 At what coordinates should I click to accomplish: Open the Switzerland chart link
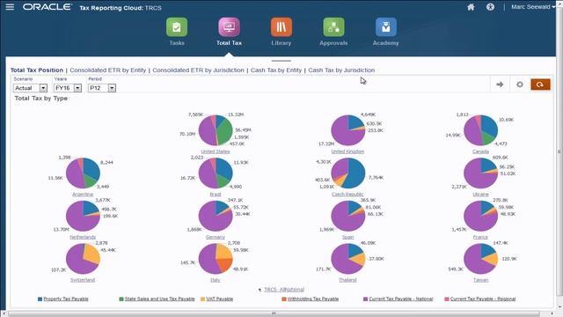(83, 280)
